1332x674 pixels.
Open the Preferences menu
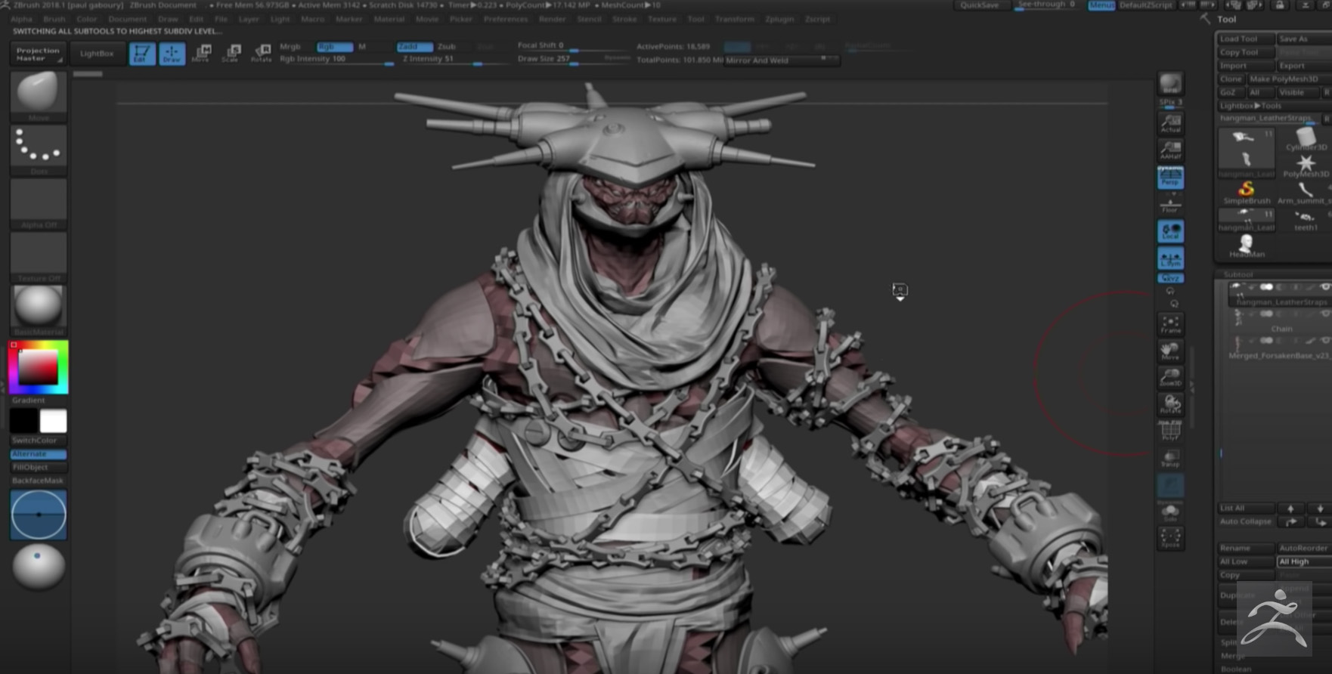(x=505, y=19)
